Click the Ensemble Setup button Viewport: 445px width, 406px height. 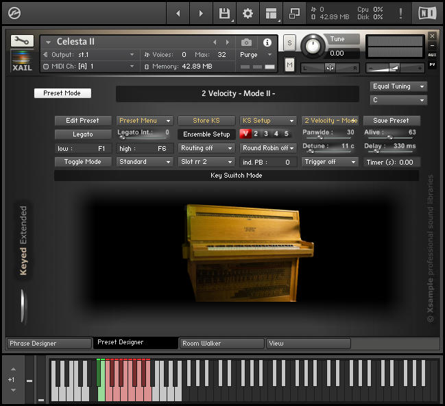(x=206, y=134)
